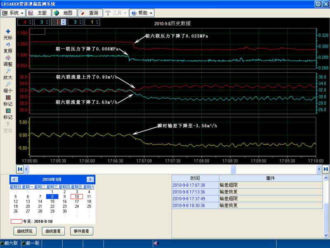The width and height of the screenshot is (330, 248).
Task: Expand the 帮助 help dropdown
Action: (x=142, y=13)
